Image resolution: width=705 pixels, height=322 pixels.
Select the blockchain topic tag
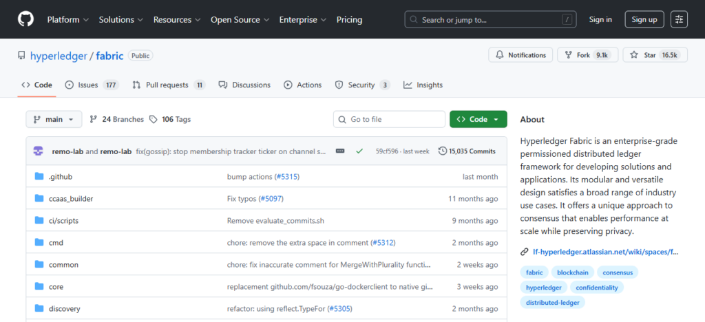tap(573, 272)
